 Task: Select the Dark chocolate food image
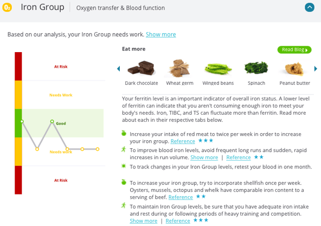pos(141,68)
